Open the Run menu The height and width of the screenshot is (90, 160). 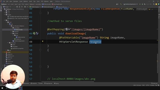point(34,1)
